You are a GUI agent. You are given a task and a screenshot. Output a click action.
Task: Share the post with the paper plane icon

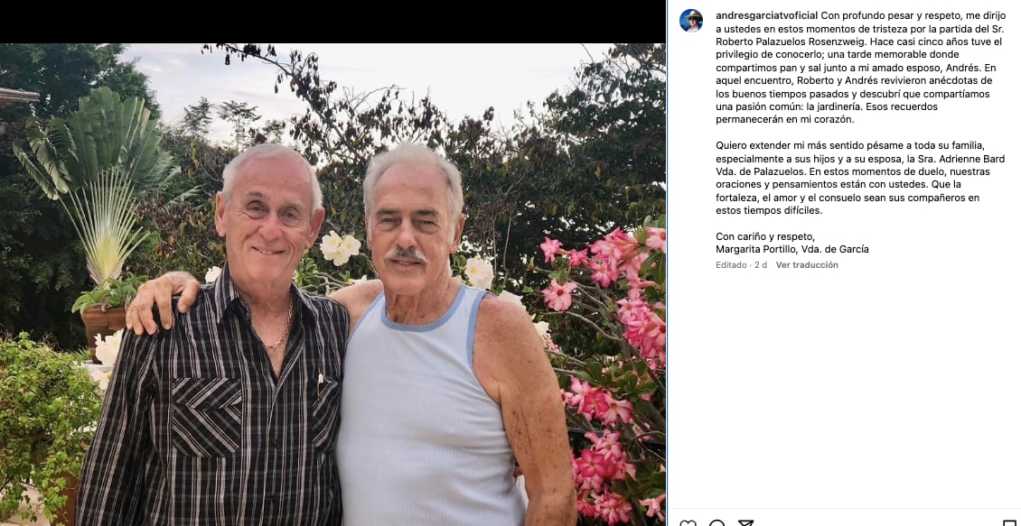(745, 522)
